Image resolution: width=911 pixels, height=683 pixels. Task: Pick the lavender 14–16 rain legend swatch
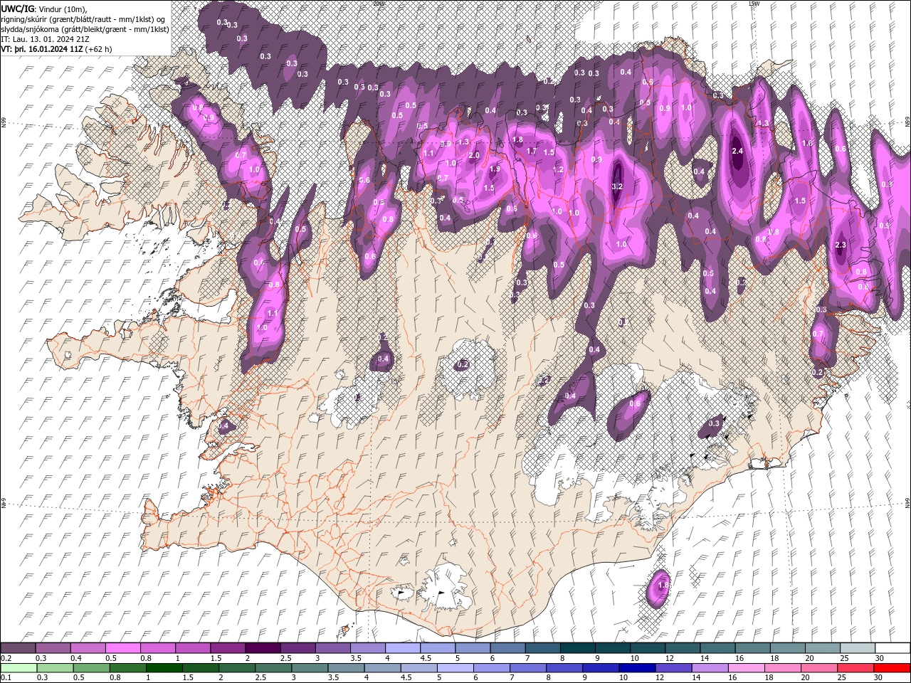[710, 668]
